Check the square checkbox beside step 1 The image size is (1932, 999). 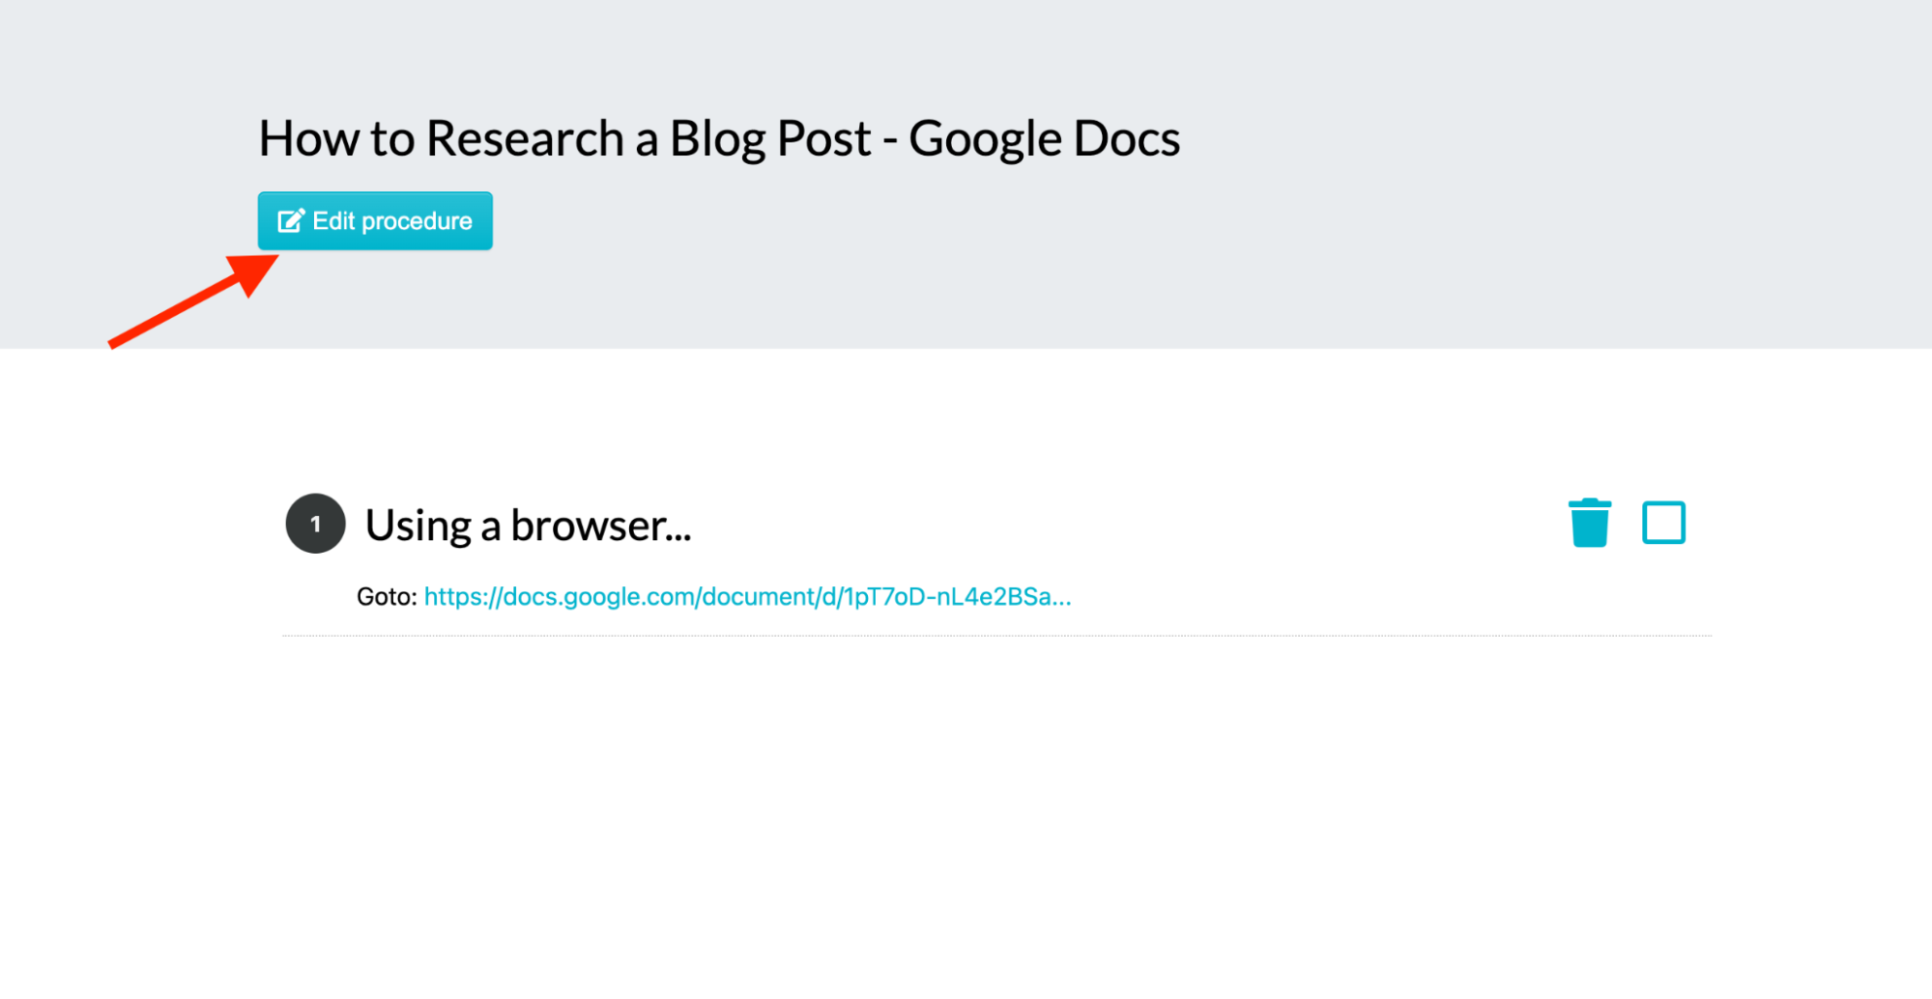coord(1663,523)
